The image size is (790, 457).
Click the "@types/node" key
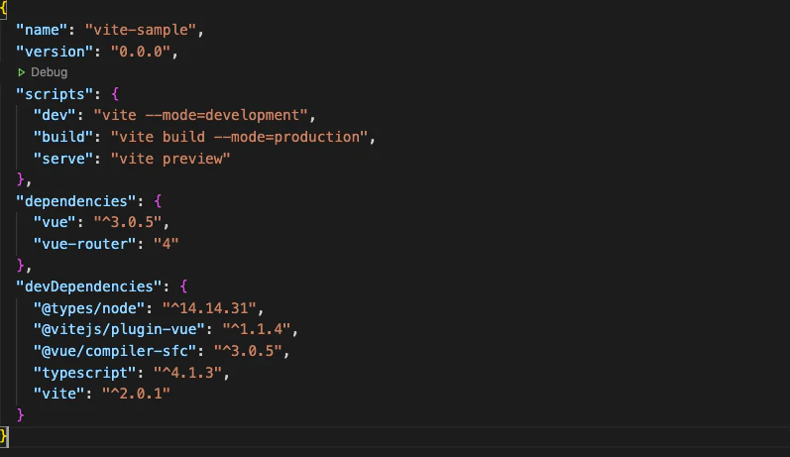point(88,308)
